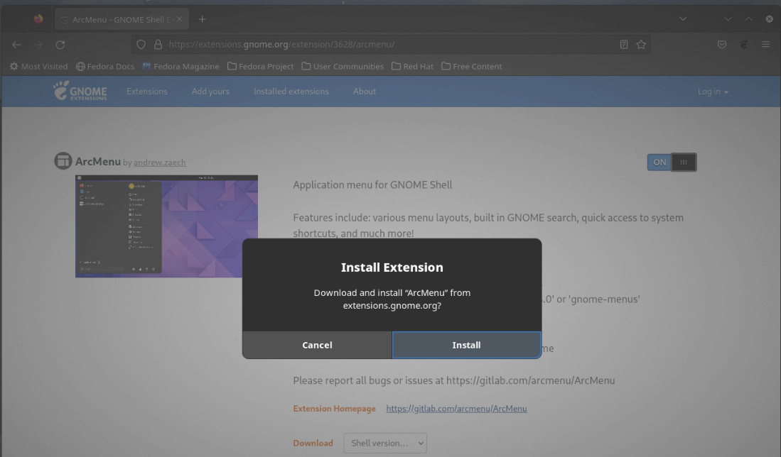The width and height of the screenshot is (781, 457).
Task: Cancel the Install Extension dialog
Action: (x=317, y=345)
